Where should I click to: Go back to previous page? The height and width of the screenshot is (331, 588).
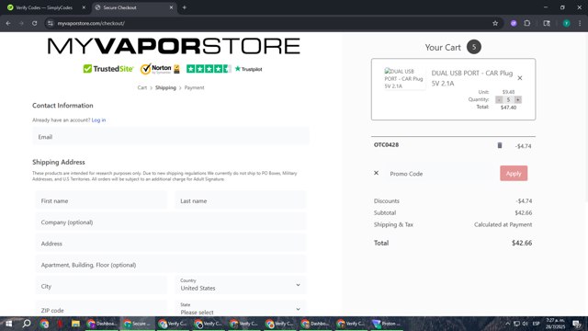point(8,23)
